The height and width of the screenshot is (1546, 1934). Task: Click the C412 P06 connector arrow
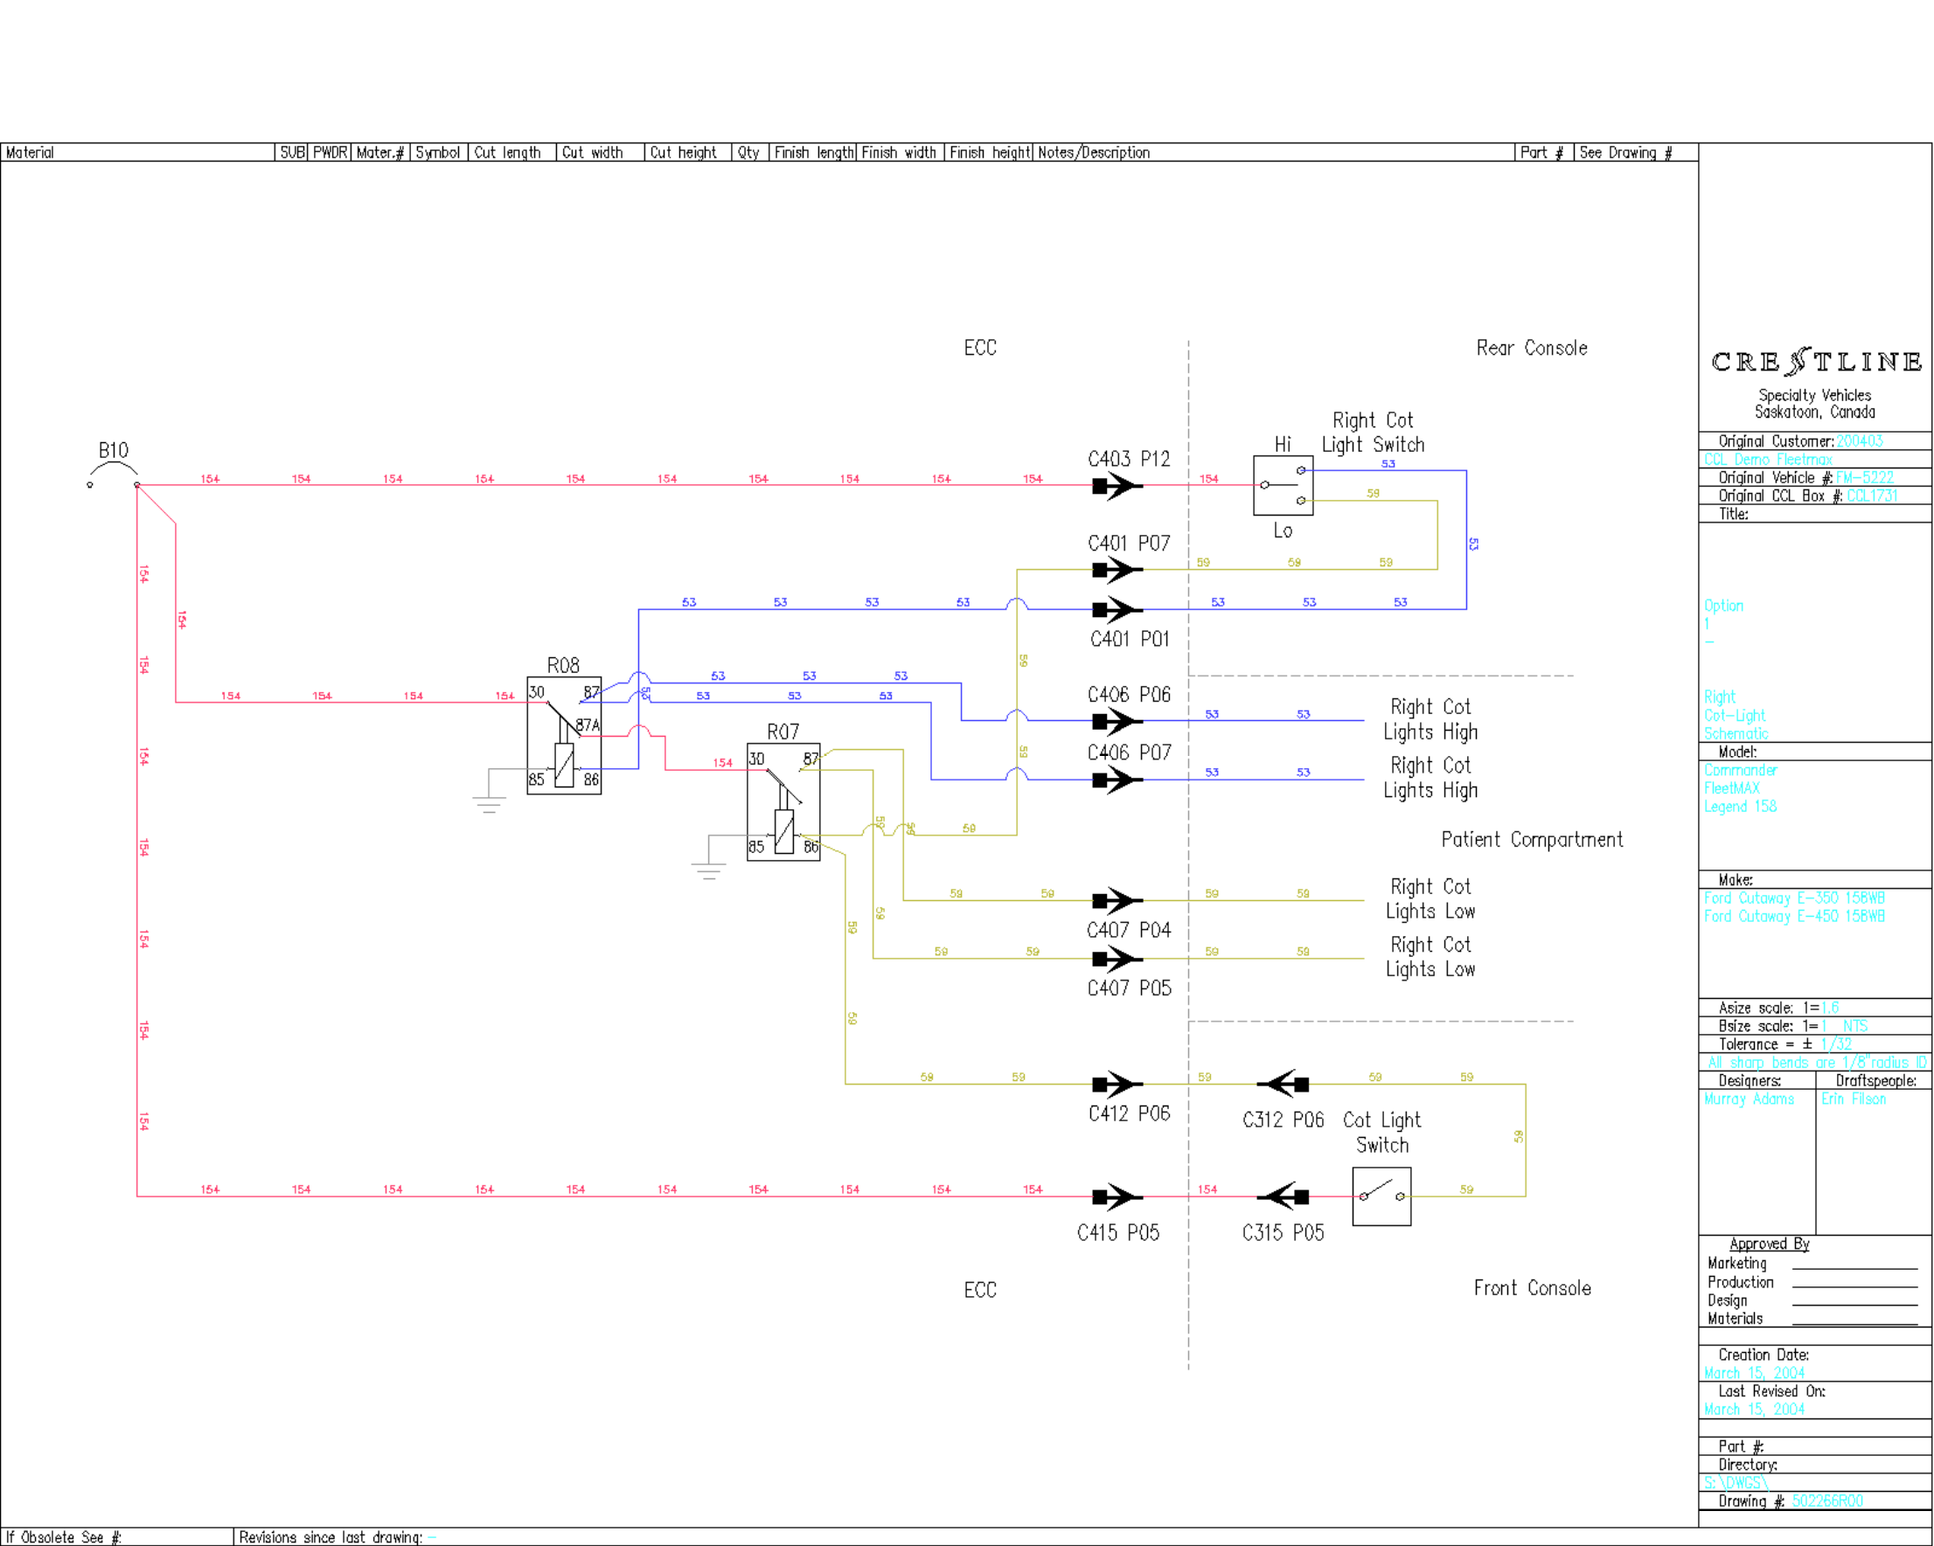pos(1117,1085)
